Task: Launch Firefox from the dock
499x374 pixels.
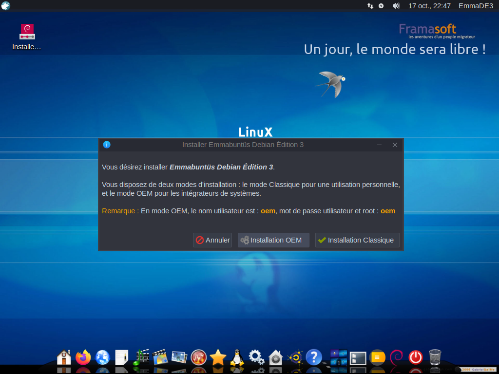Action: coord(83,357)
